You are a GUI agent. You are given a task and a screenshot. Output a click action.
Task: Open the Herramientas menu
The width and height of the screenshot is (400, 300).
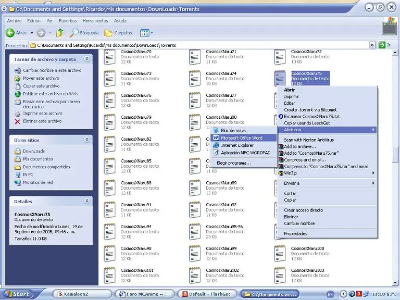(x=95, y=21)
